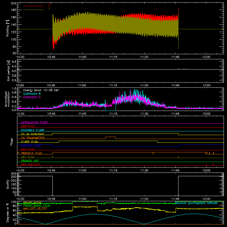This screenshot has width=227, height=227.
Task: Click the red X legend label
Action: tap(49, 5)
